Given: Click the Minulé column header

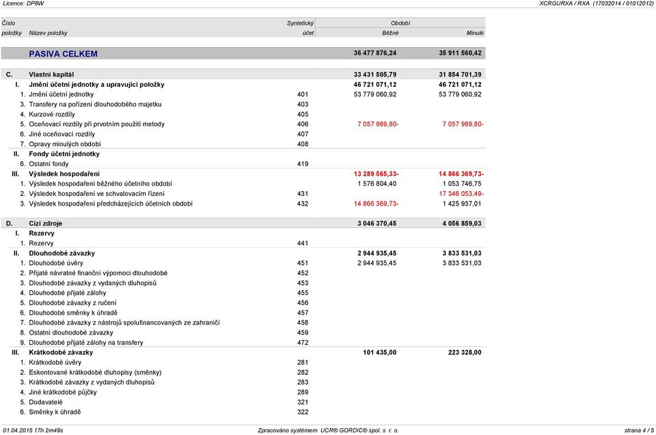Looking at the screenshot, I should pos(475,33).
